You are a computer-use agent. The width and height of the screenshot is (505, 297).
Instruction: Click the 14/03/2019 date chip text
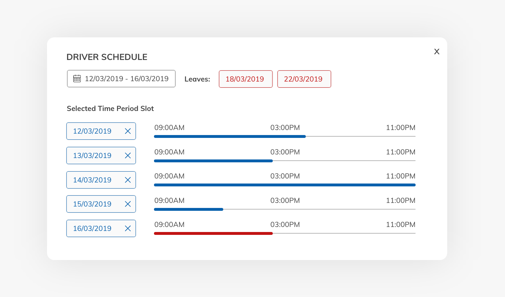92,180
